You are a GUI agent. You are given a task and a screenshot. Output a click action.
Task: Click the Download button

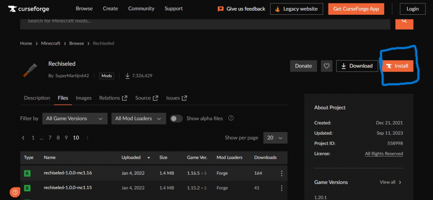pyautogui.click(x=357, y=66)
